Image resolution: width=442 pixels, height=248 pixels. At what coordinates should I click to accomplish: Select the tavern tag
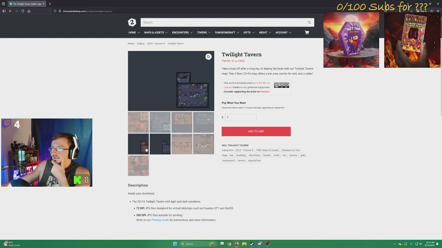tap(241, 161)
